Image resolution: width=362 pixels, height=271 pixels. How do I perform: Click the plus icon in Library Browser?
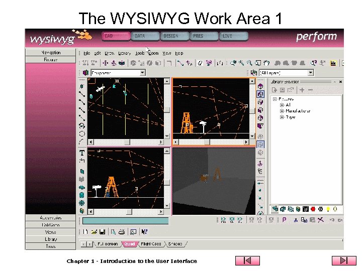pyautogui.click(x=302, y=90)
